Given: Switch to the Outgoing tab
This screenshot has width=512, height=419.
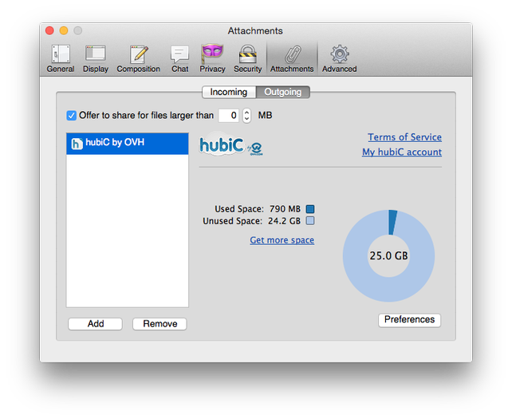Looking at the screenshot, I should (283, 92).
